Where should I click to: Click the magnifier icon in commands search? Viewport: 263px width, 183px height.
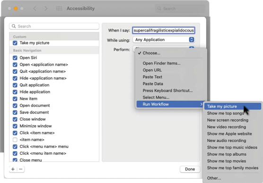14,26
